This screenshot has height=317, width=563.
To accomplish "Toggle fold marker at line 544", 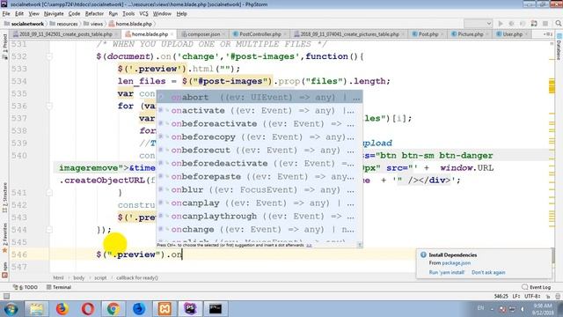I will point(49,230).
